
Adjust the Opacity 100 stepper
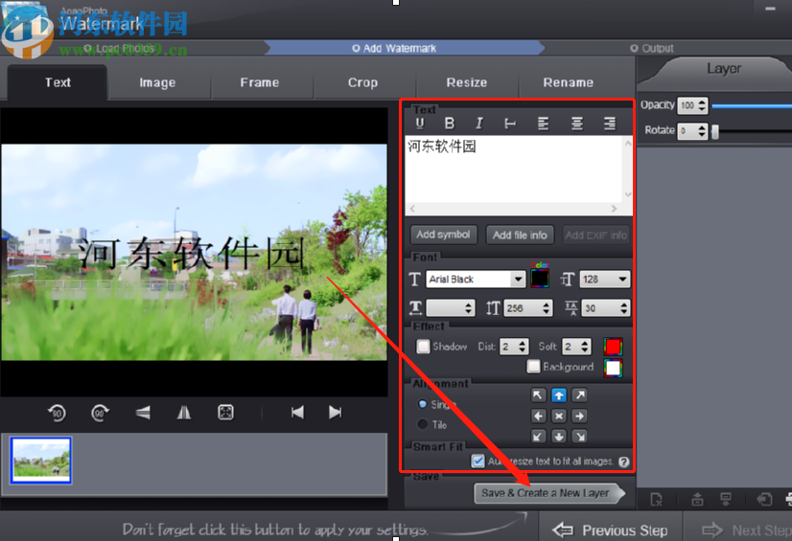coord(702,105)
